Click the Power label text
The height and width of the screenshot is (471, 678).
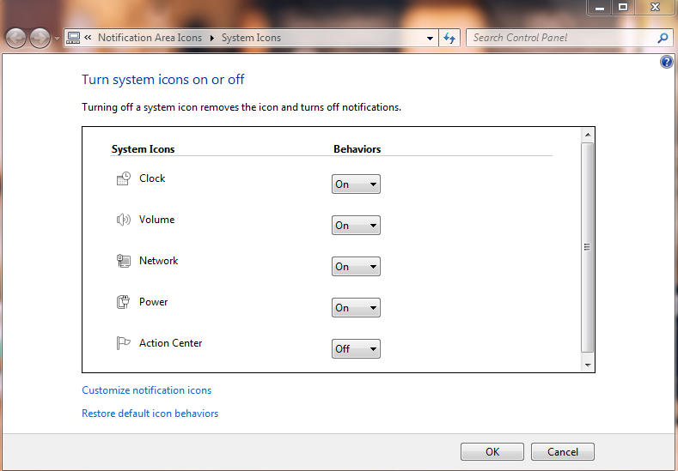pos(153,302)
